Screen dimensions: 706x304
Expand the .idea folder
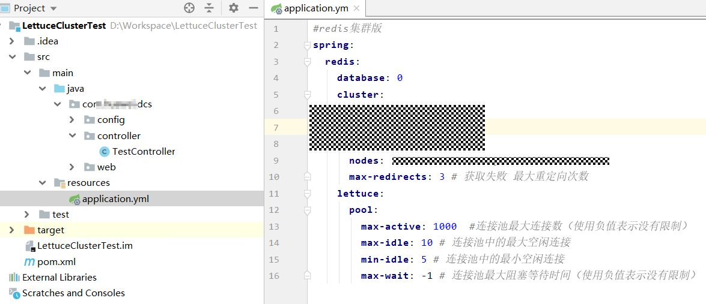point(13,41)
